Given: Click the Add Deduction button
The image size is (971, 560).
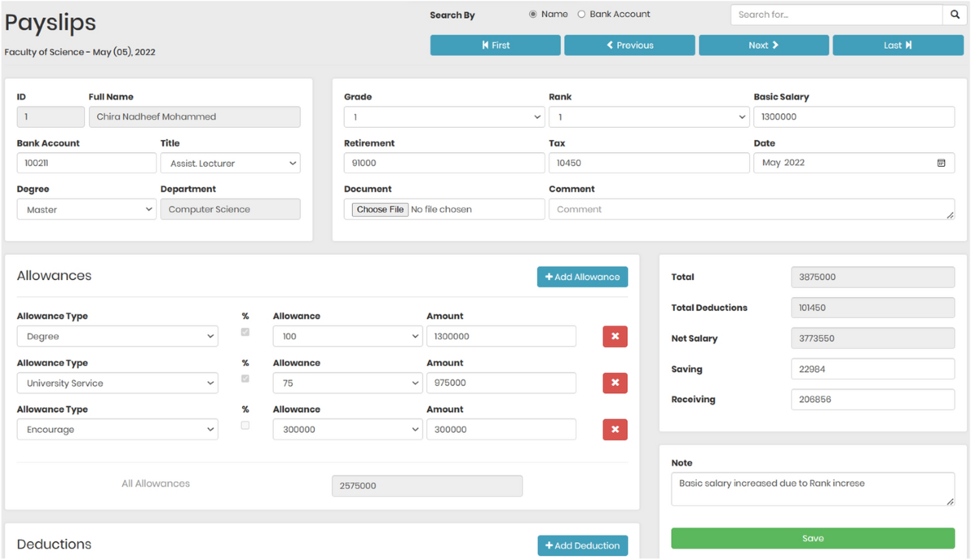Looking at the screenshot, I should [582, 545].
